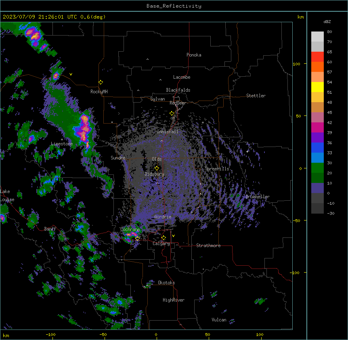Click the ThreeHills label
The width and height of the screenshot is (348, 340).
[x=217, y=169]
